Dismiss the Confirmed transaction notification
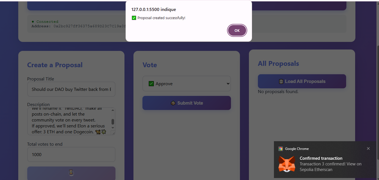The image size is (379, 180). pyautogui.click(x=368, y=148)
